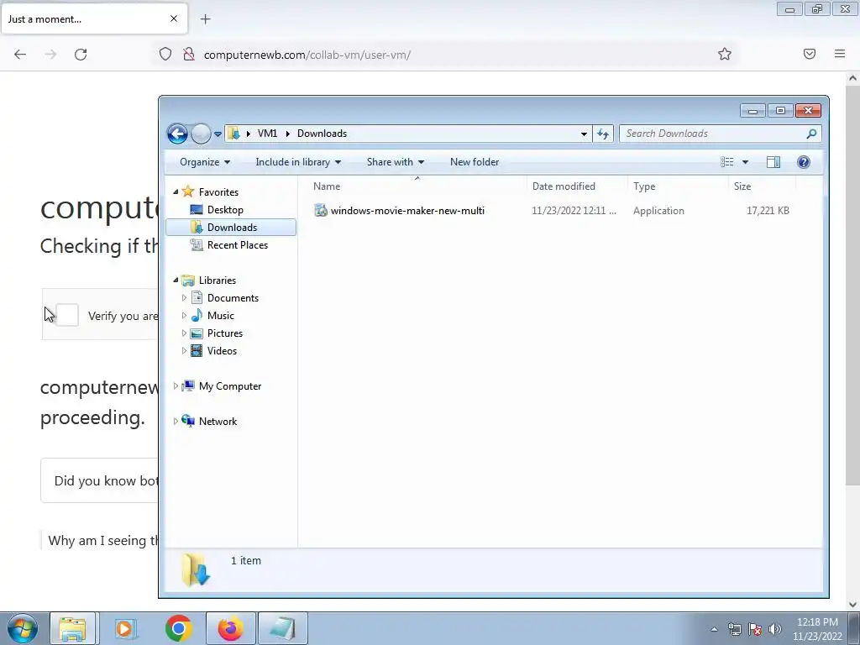Screen dimensions: 860x645
Task: Open Organize menu
Action: (x=205, y=162)
